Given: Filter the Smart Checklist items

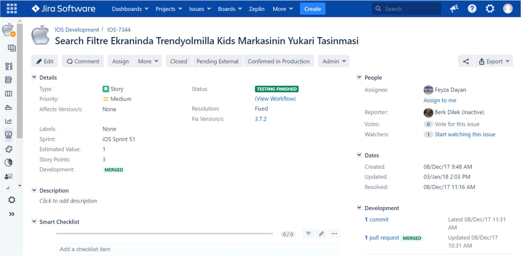Looking at the screenshot, I should point(308,234).
